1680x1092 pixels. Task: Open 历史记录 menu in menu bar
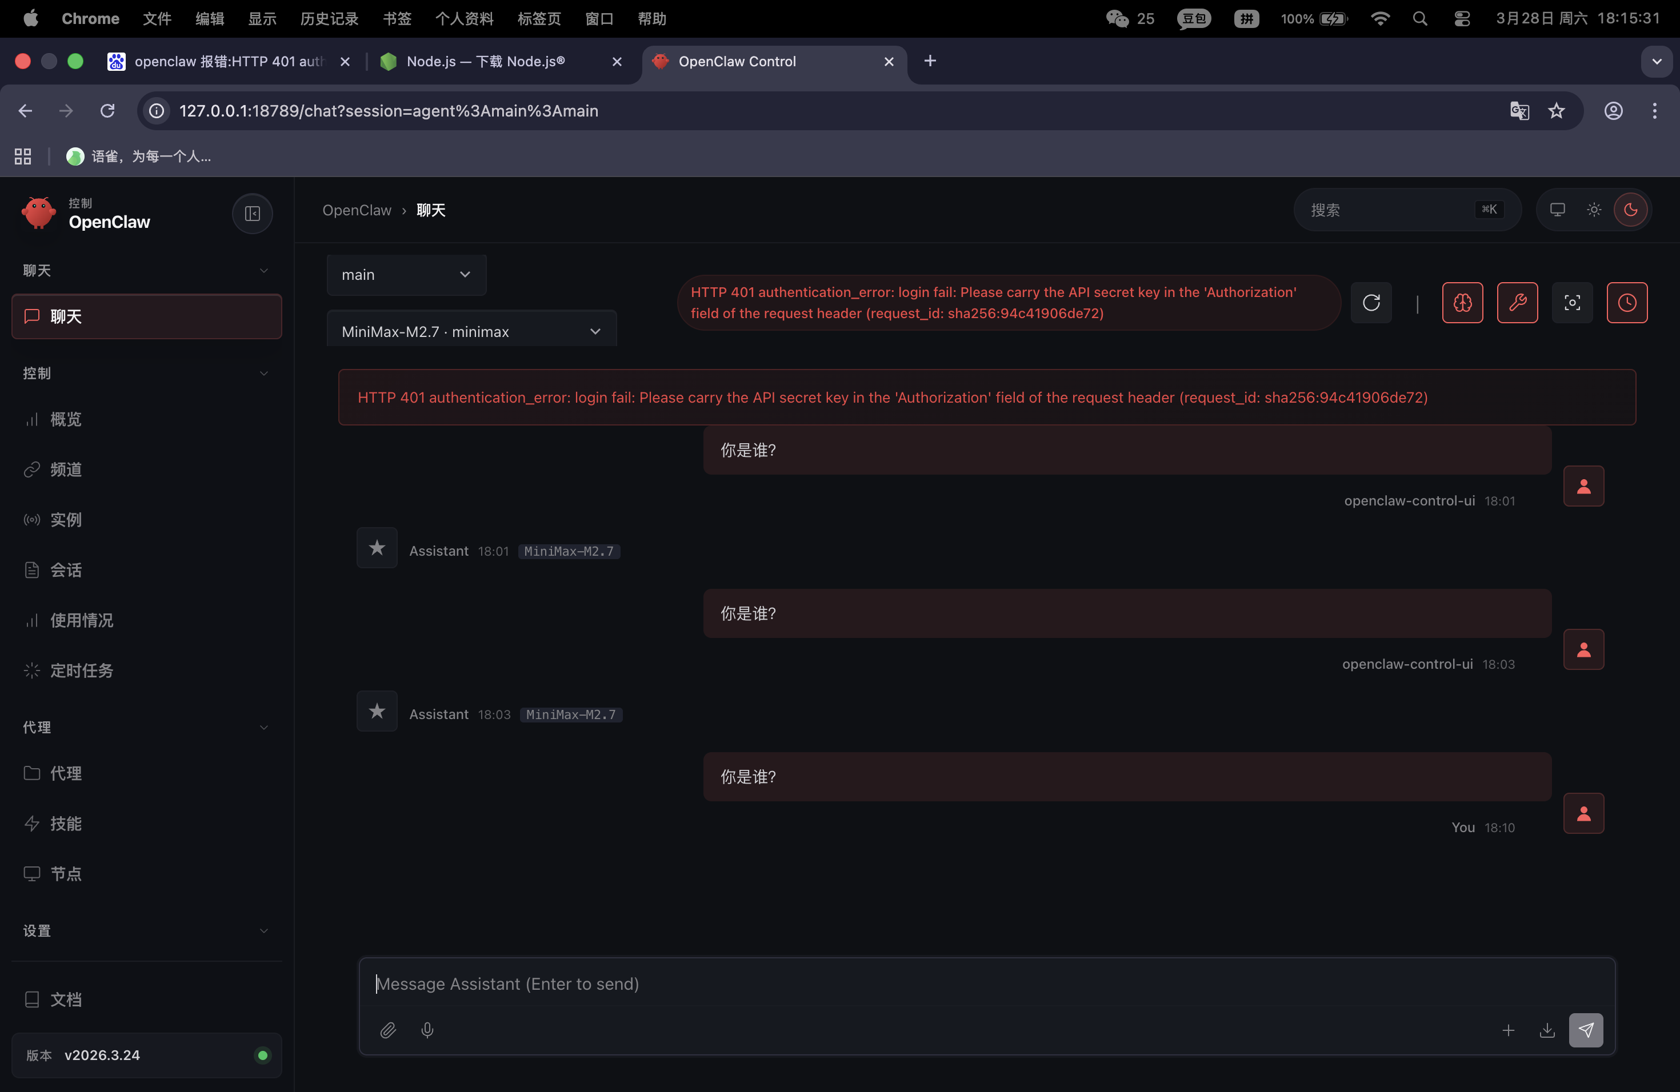[x=329, y=18]
